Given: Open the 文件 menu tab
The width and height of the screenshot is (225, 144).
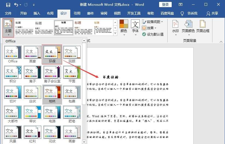Looking at the screenshot, I should (8, 13).
